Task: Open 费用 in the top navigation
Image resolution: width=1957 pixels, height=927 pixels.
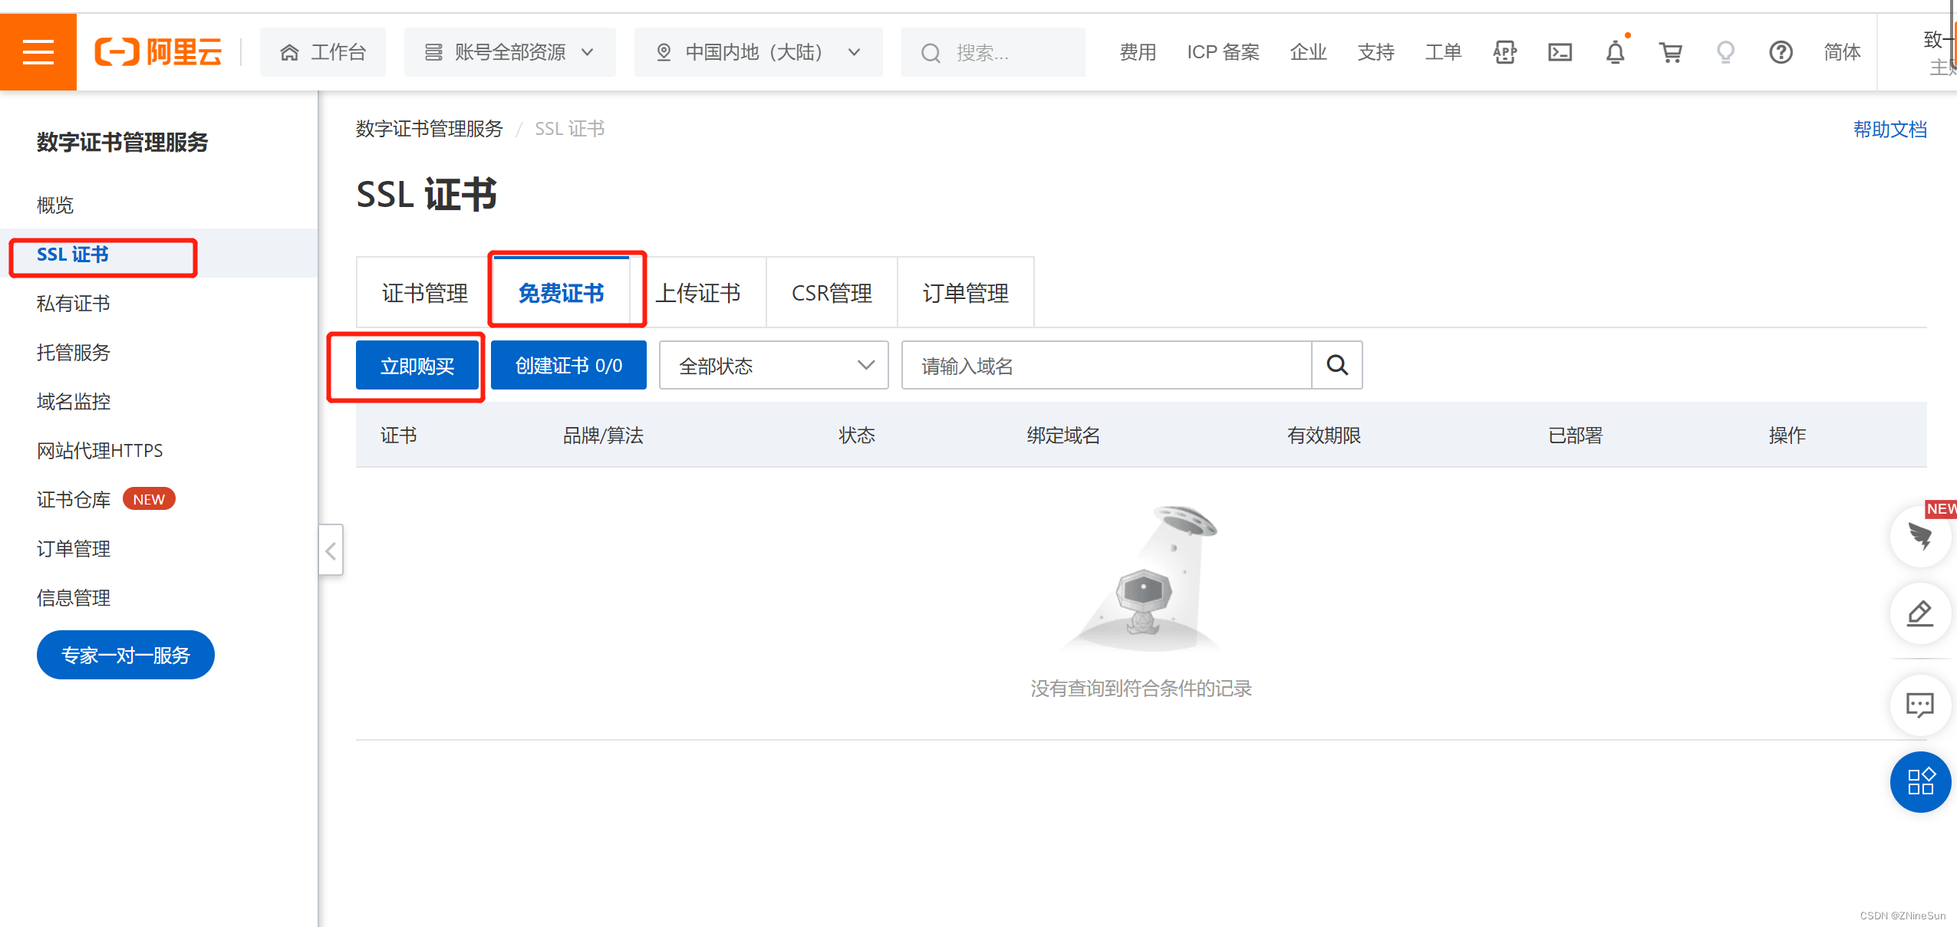Action: [1137, 52]
